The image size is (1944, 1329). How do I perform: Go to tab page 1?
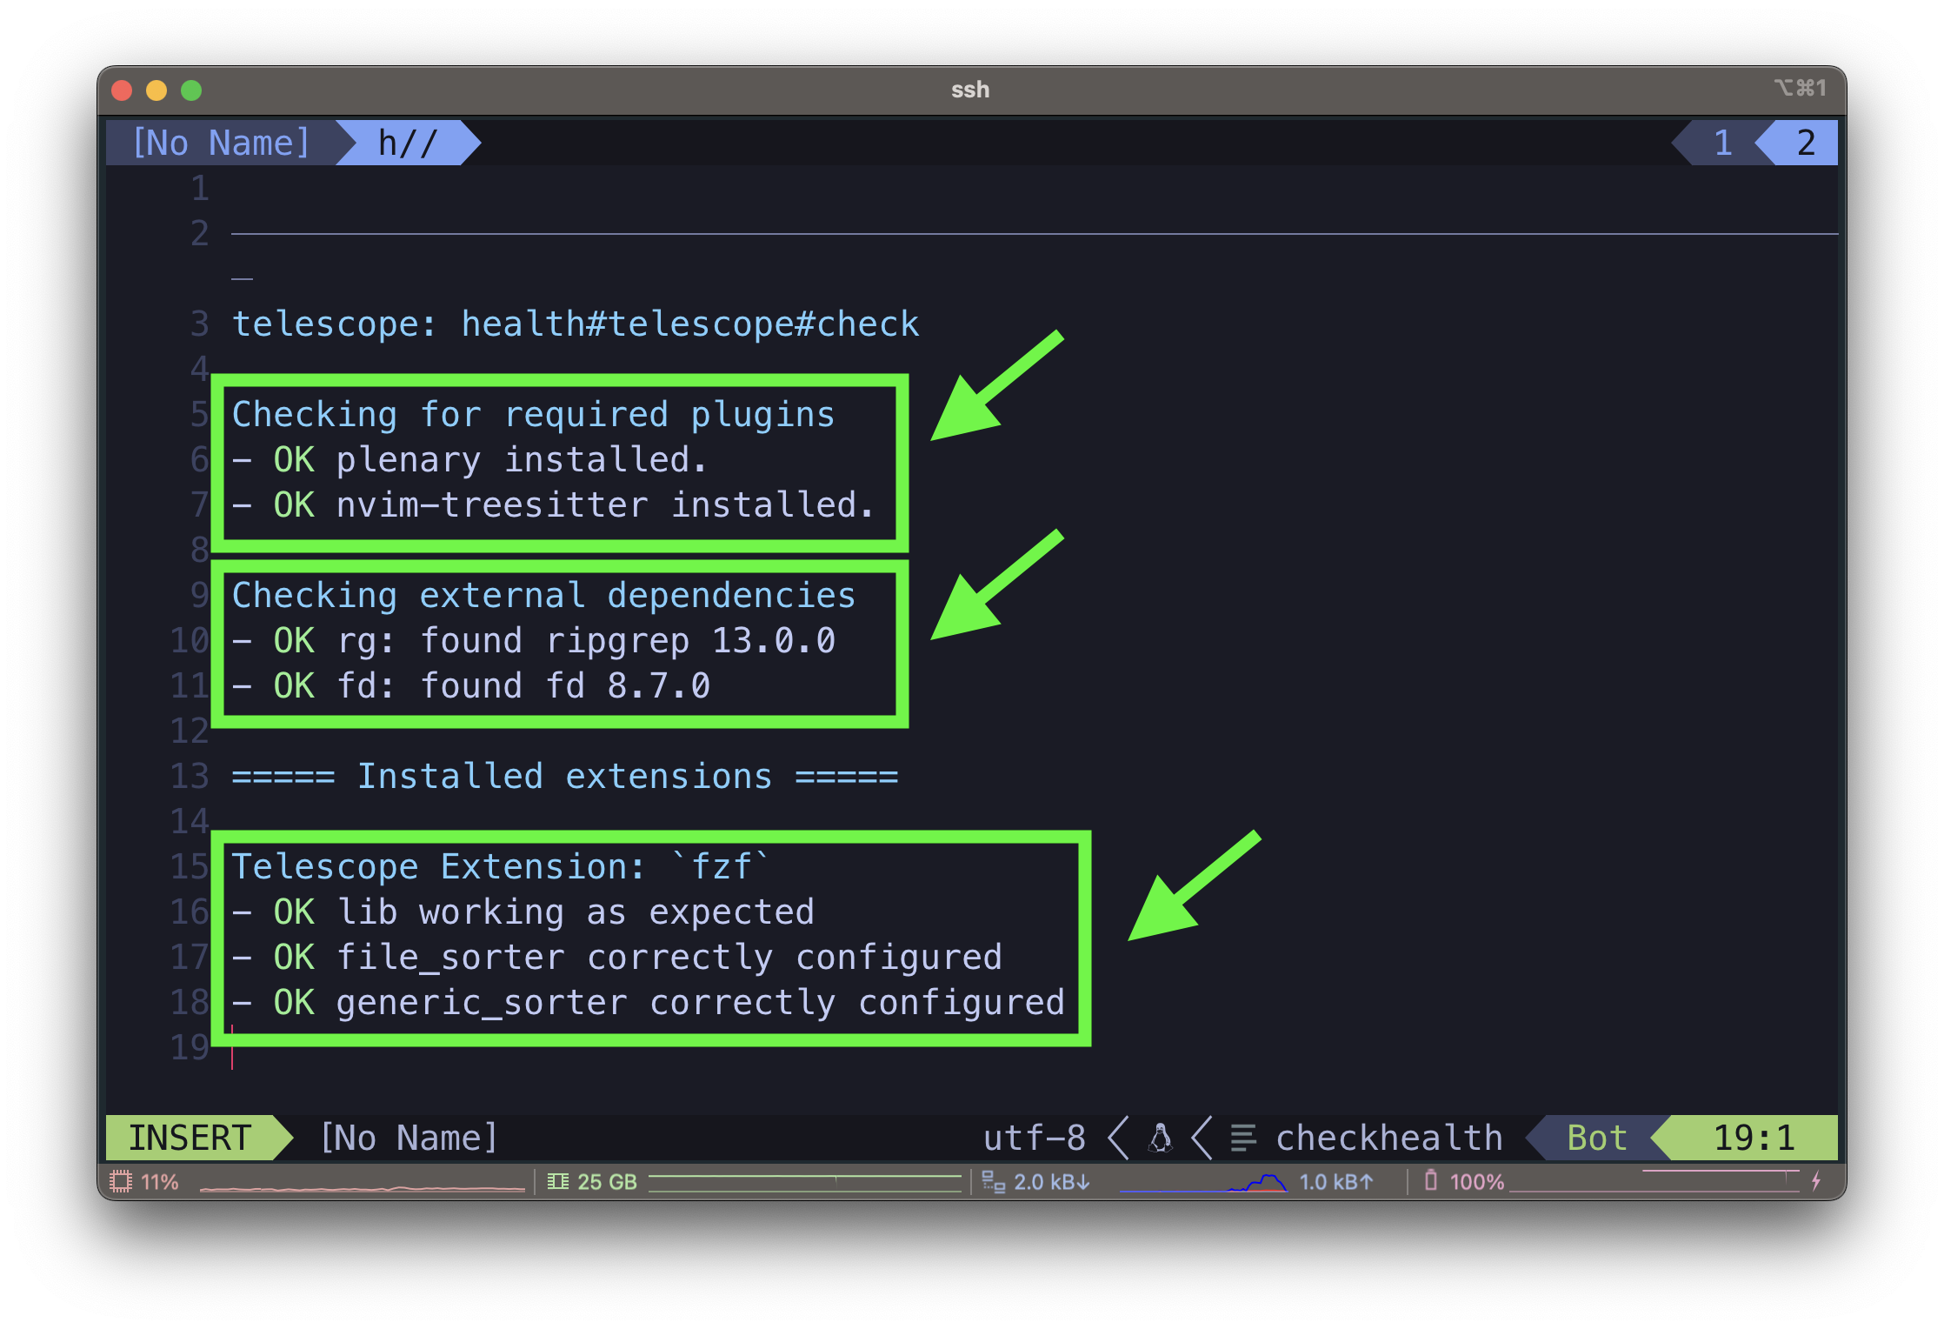pyautogui.click(x=1722, y=143)
